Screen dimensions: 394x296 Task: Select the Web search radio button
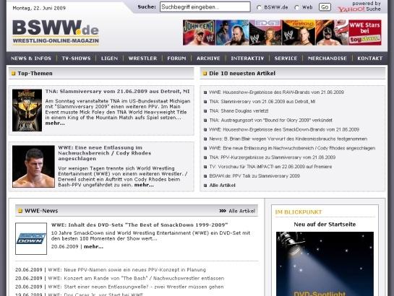point(296,7)
